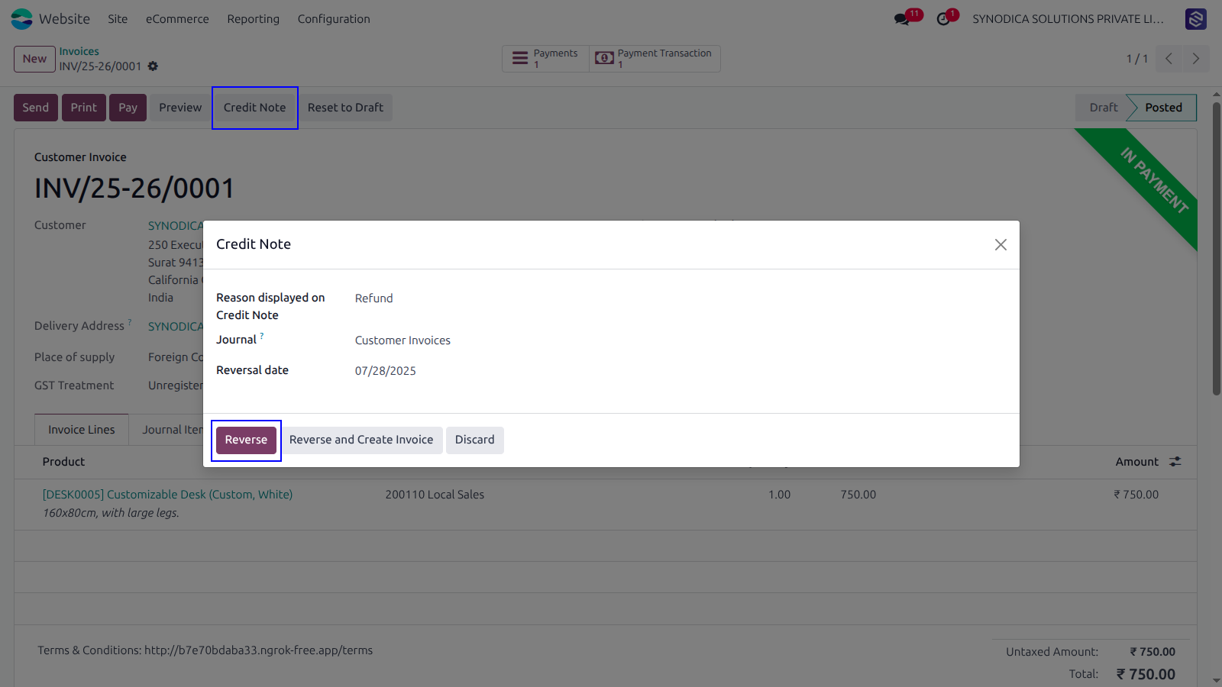1222x687 pixels.
Task: Switch to the Invoice Lines tab
Action: point(82,430)
